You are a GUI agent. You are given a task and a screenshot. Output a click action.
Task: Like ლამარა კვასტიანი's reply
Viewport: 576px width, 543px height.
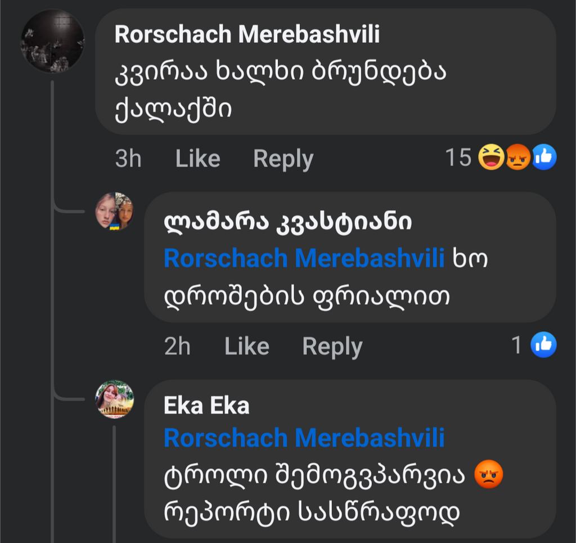pos(246,346)
